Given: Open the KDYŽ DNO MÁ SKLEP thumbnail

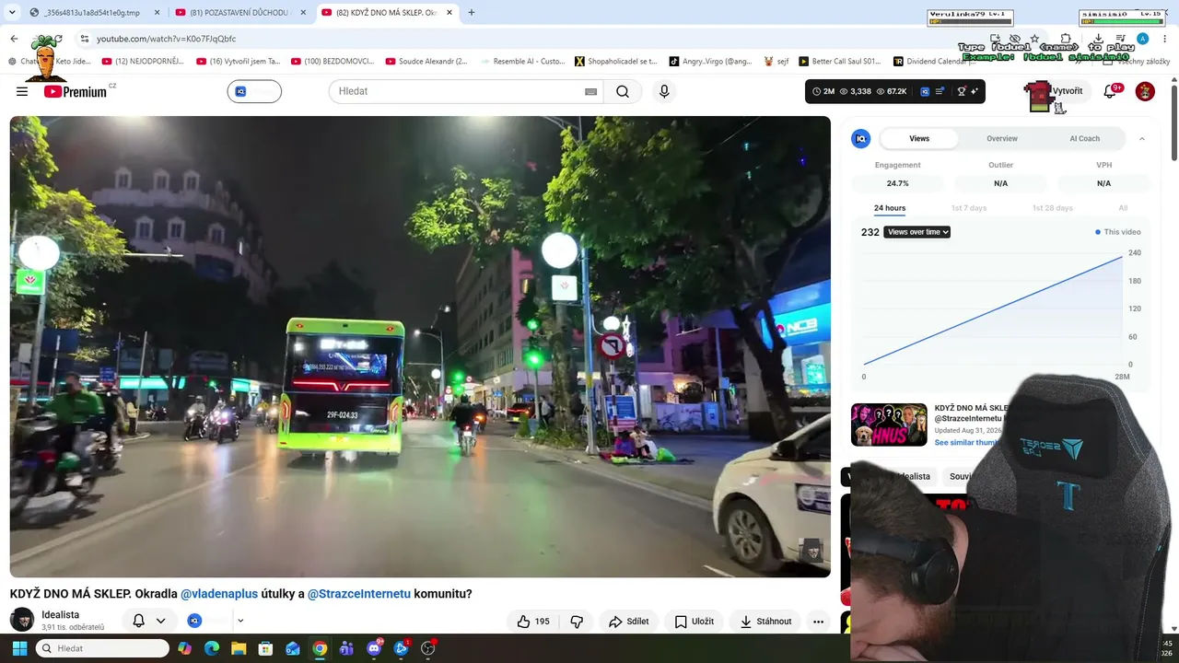Looking at the screenshot, I should 889,425.
